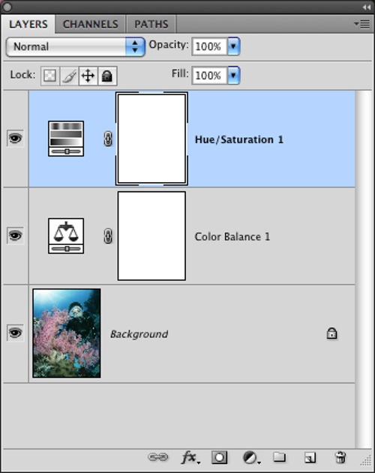Create a new group folder
Screen dimensions: 375x473
(x=280, y=457)
